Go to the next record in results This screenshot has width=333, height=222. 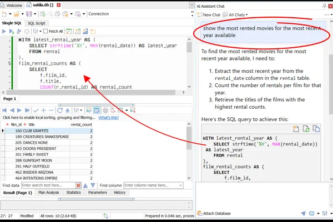(x=19, y=110)
